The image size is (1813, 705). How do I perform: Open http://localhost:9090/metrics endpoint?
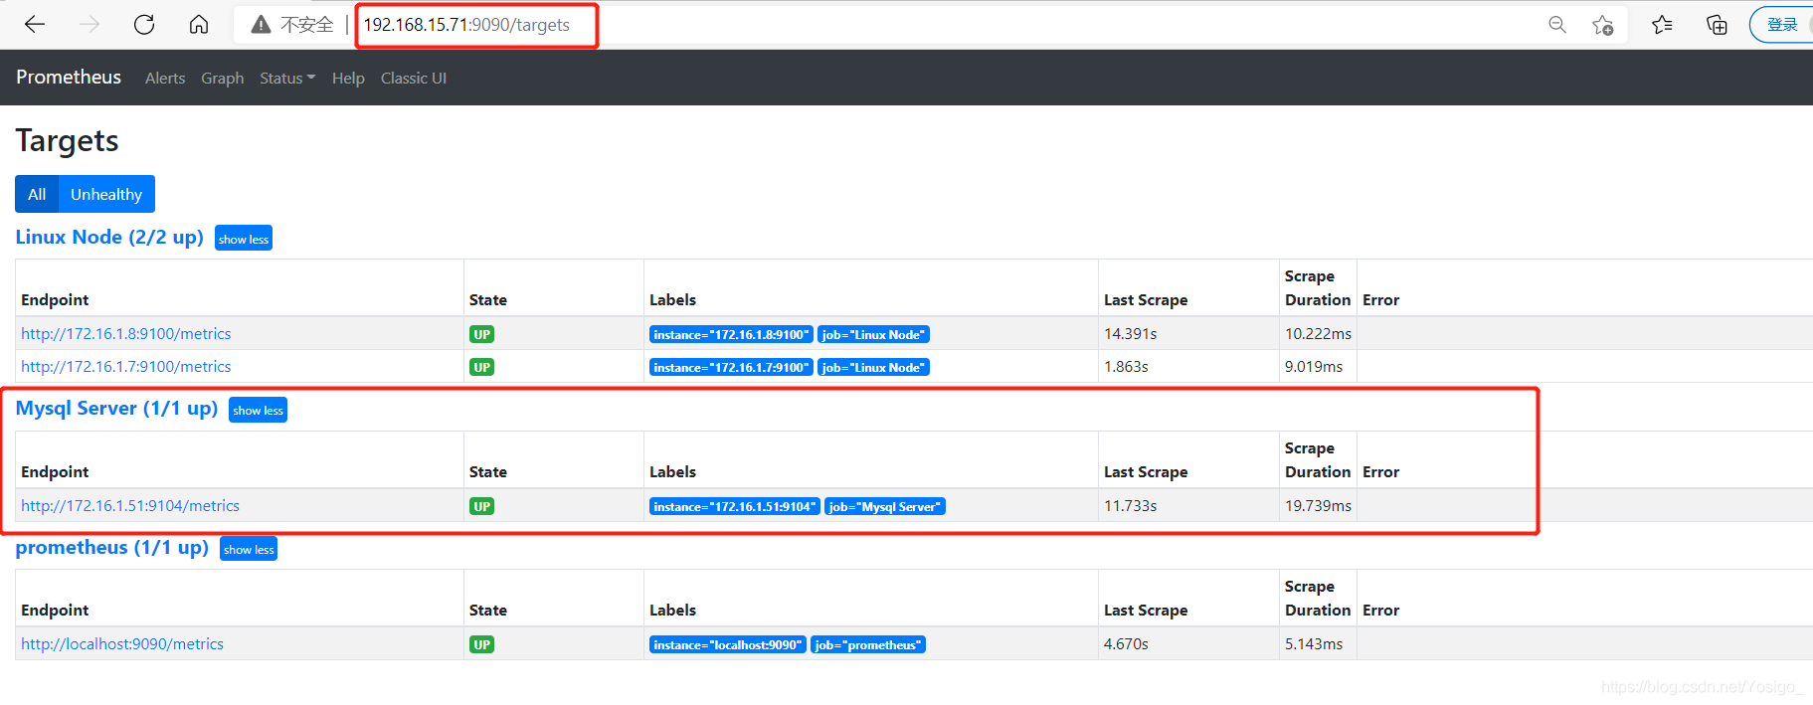click(x=122, y=644)
